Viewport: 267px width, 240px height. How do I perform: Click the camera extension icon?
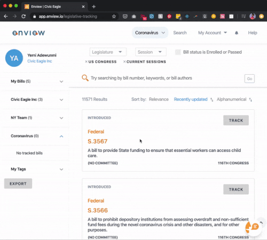point(134,17)
